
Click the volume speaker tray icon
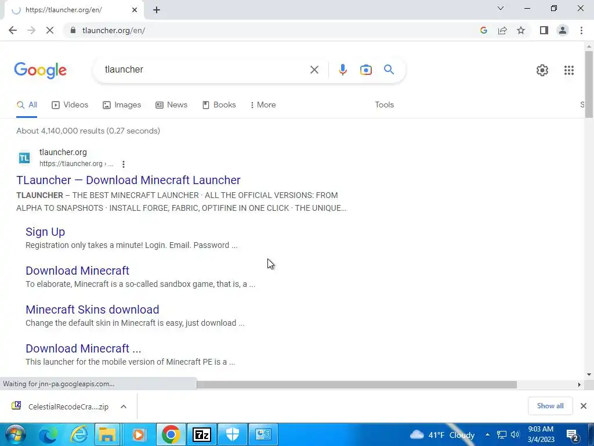click(515, 434)
